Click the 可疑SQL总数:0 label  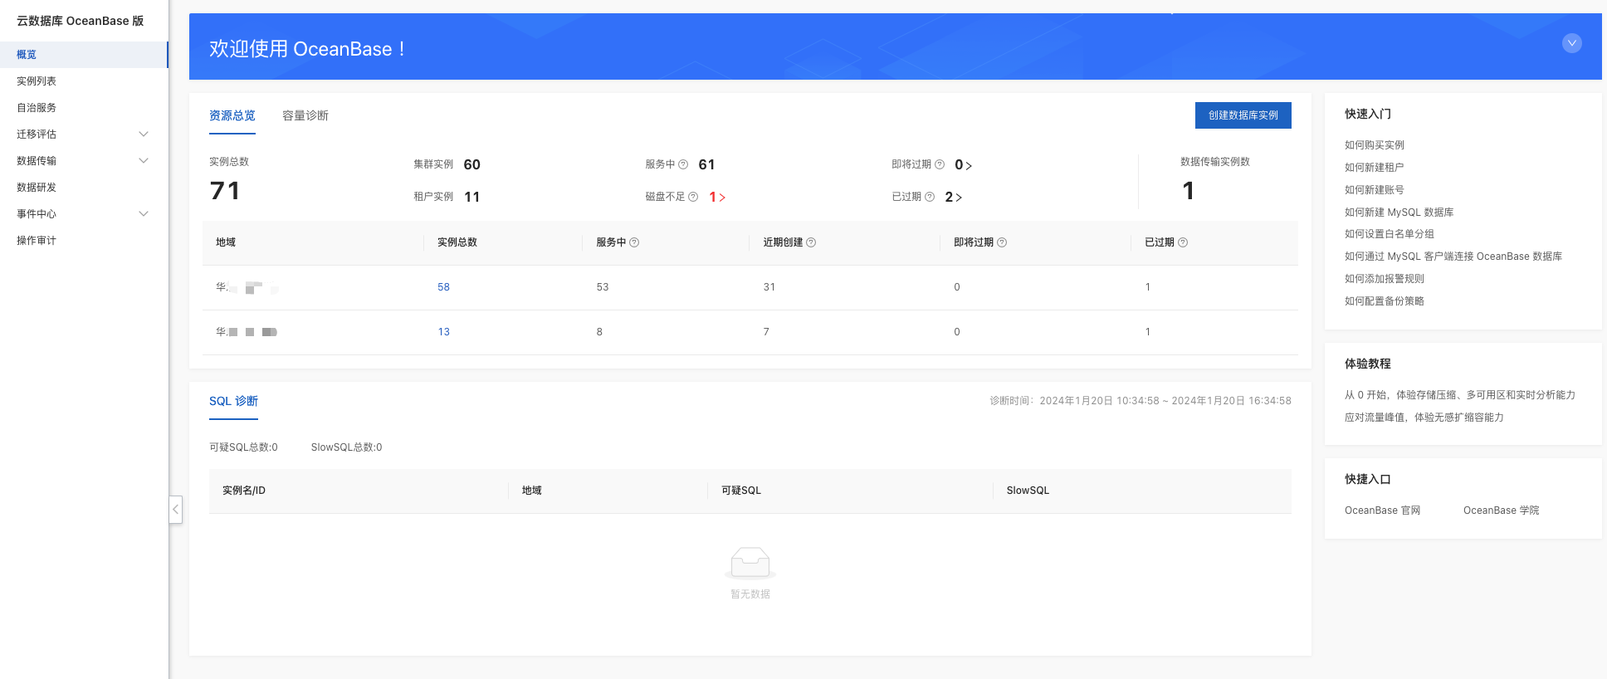(x=243, y=447)
